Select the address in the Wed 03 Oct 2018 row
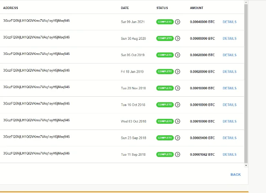The width and height of the screenshot is (266, 193). (x=36, y=120)
